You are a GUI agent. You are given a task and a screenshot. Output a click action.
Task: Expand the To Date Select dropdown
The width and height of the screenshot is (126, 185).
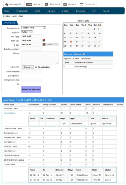[52, 45]
